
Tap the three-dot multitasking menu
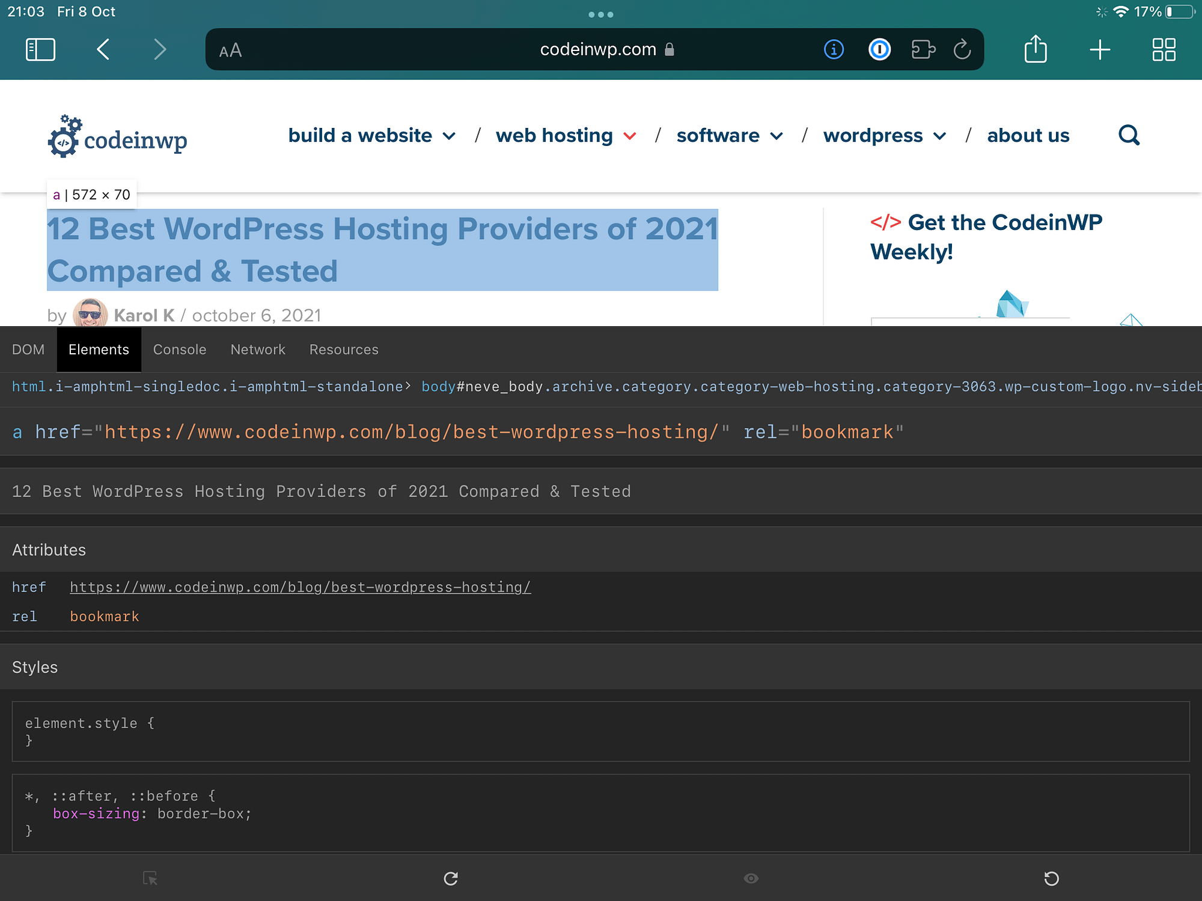click(601, 14)
